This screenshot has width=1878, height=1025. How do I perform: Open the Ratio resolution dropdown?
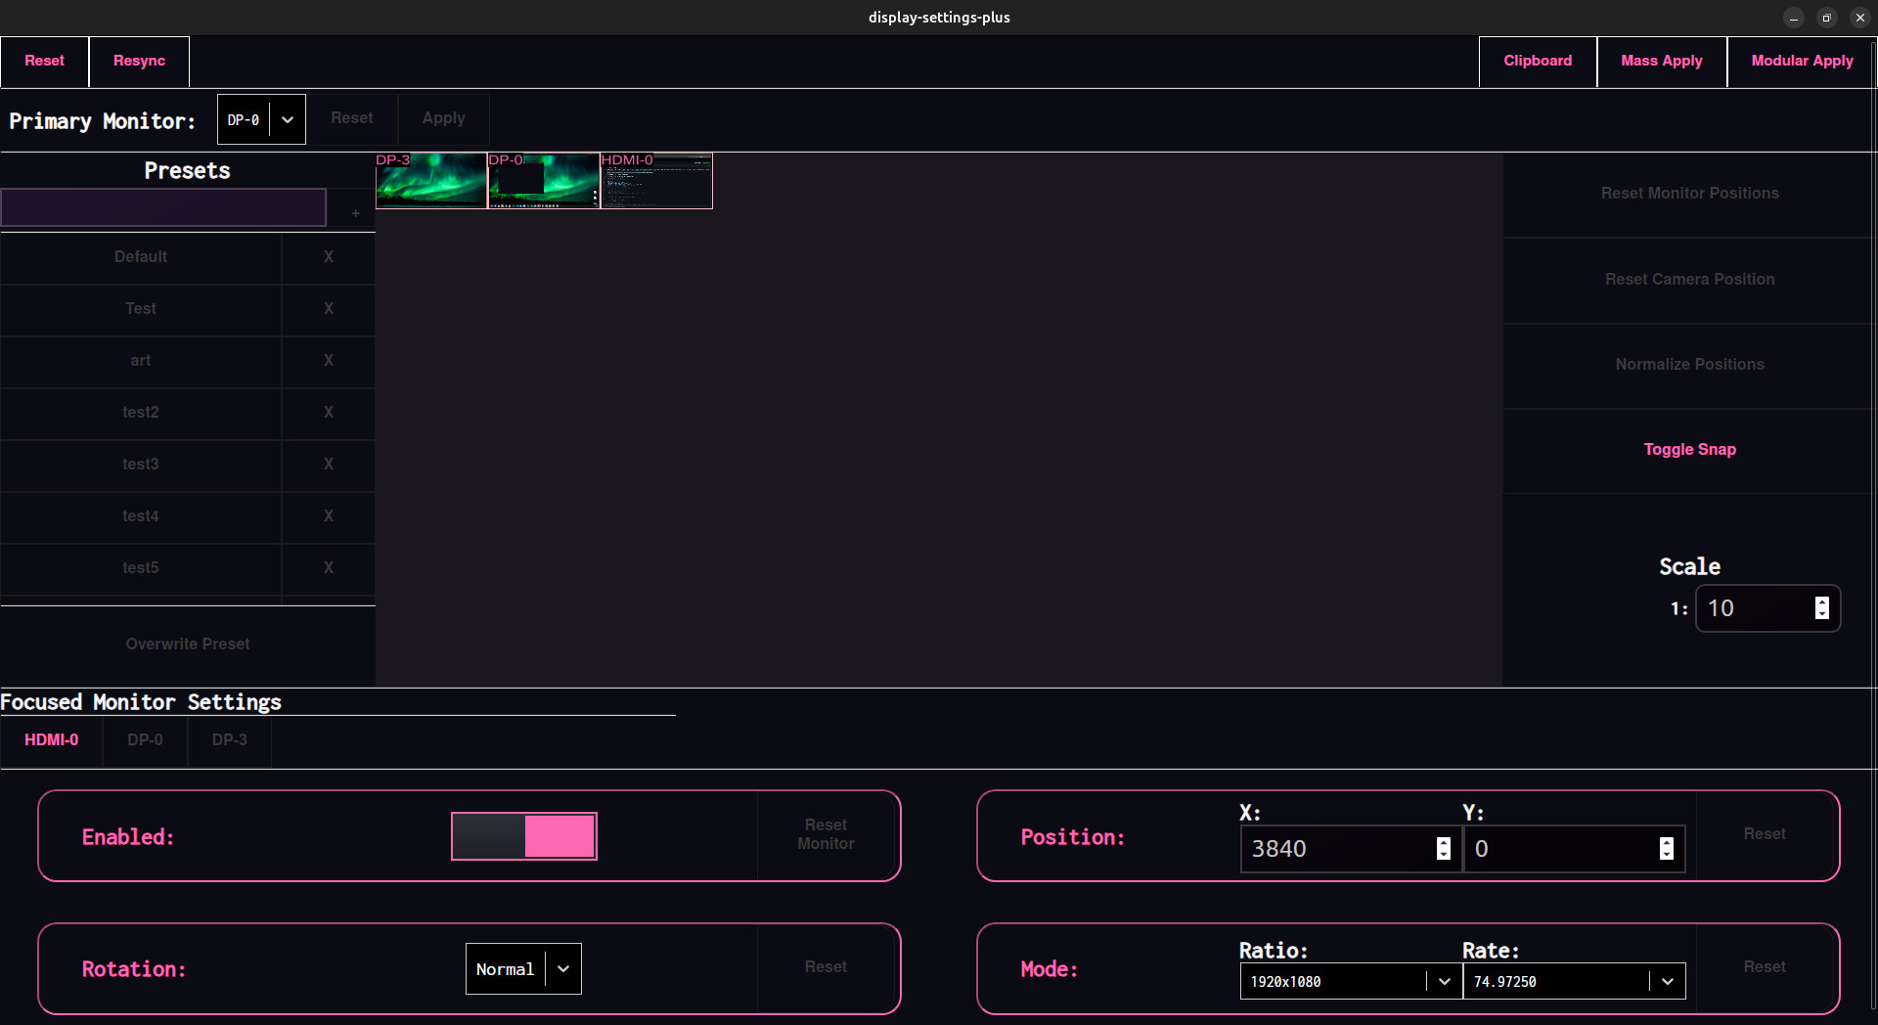click(1350, 982)
